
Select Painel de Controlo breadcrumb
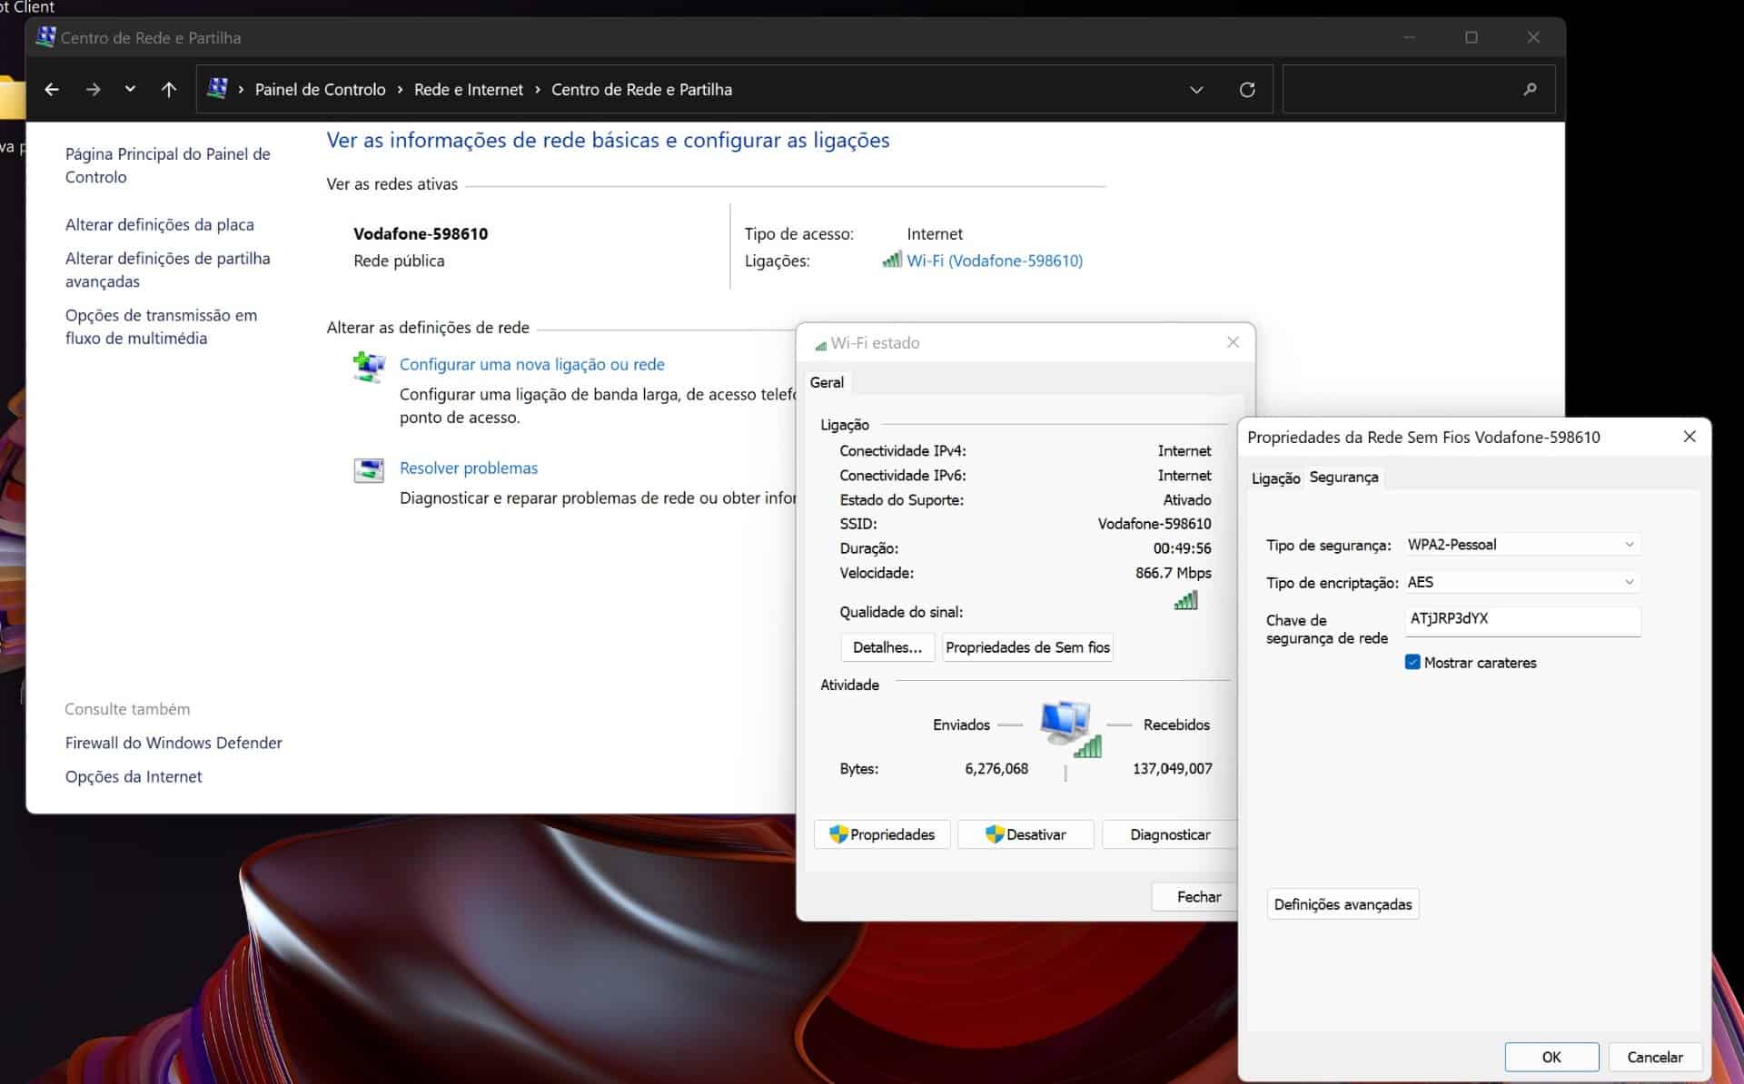tap(320, 89)
